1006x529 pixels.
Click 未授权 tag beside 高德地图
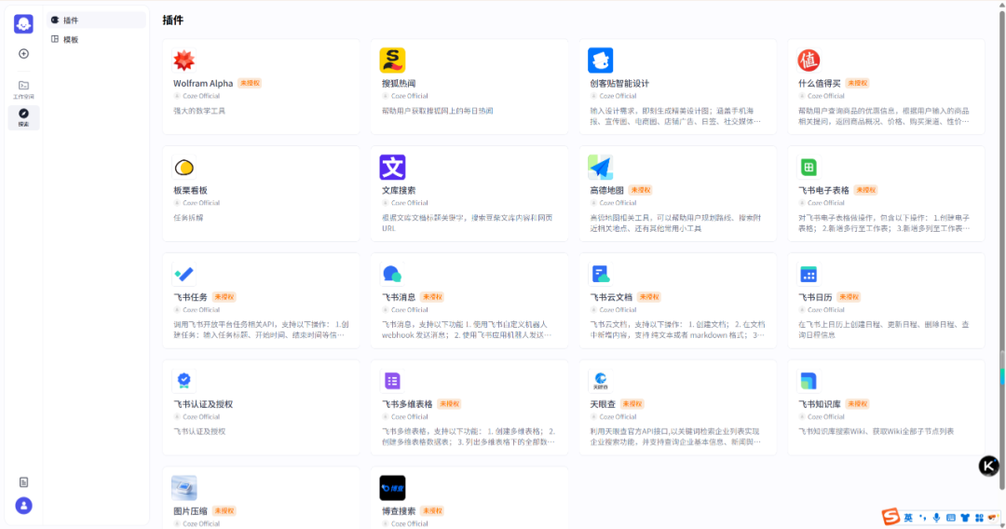pos(640,190)
